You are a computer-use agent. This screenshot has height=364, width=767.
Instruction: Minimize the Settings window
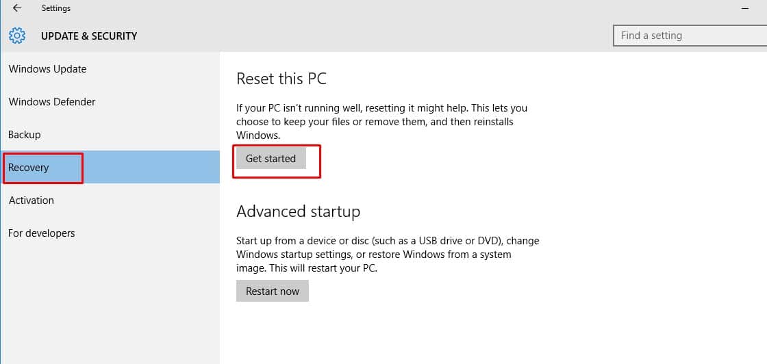[x=744, y=8]
